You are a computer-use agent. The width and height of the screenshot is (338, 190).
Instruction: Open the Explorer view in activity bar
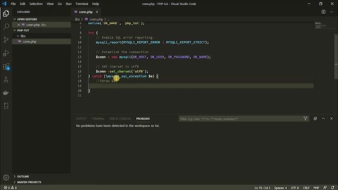(6, 13)
